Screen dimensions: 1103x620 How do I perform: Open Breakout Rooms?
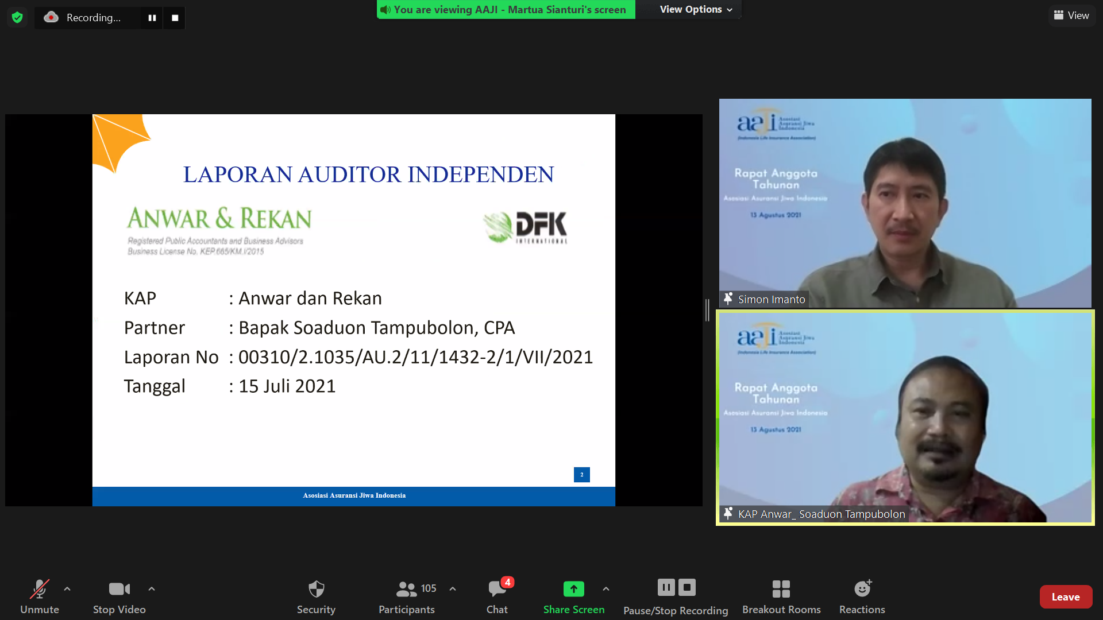(x=781, y=597)
